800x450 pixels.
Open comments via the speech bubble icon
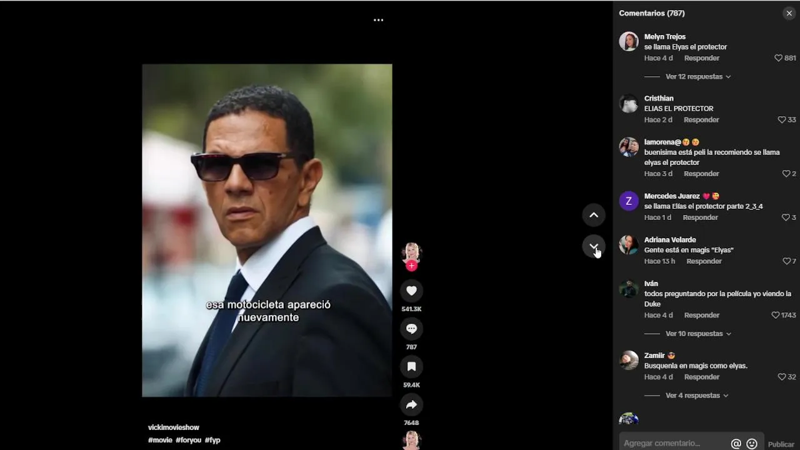click(411, 329)
